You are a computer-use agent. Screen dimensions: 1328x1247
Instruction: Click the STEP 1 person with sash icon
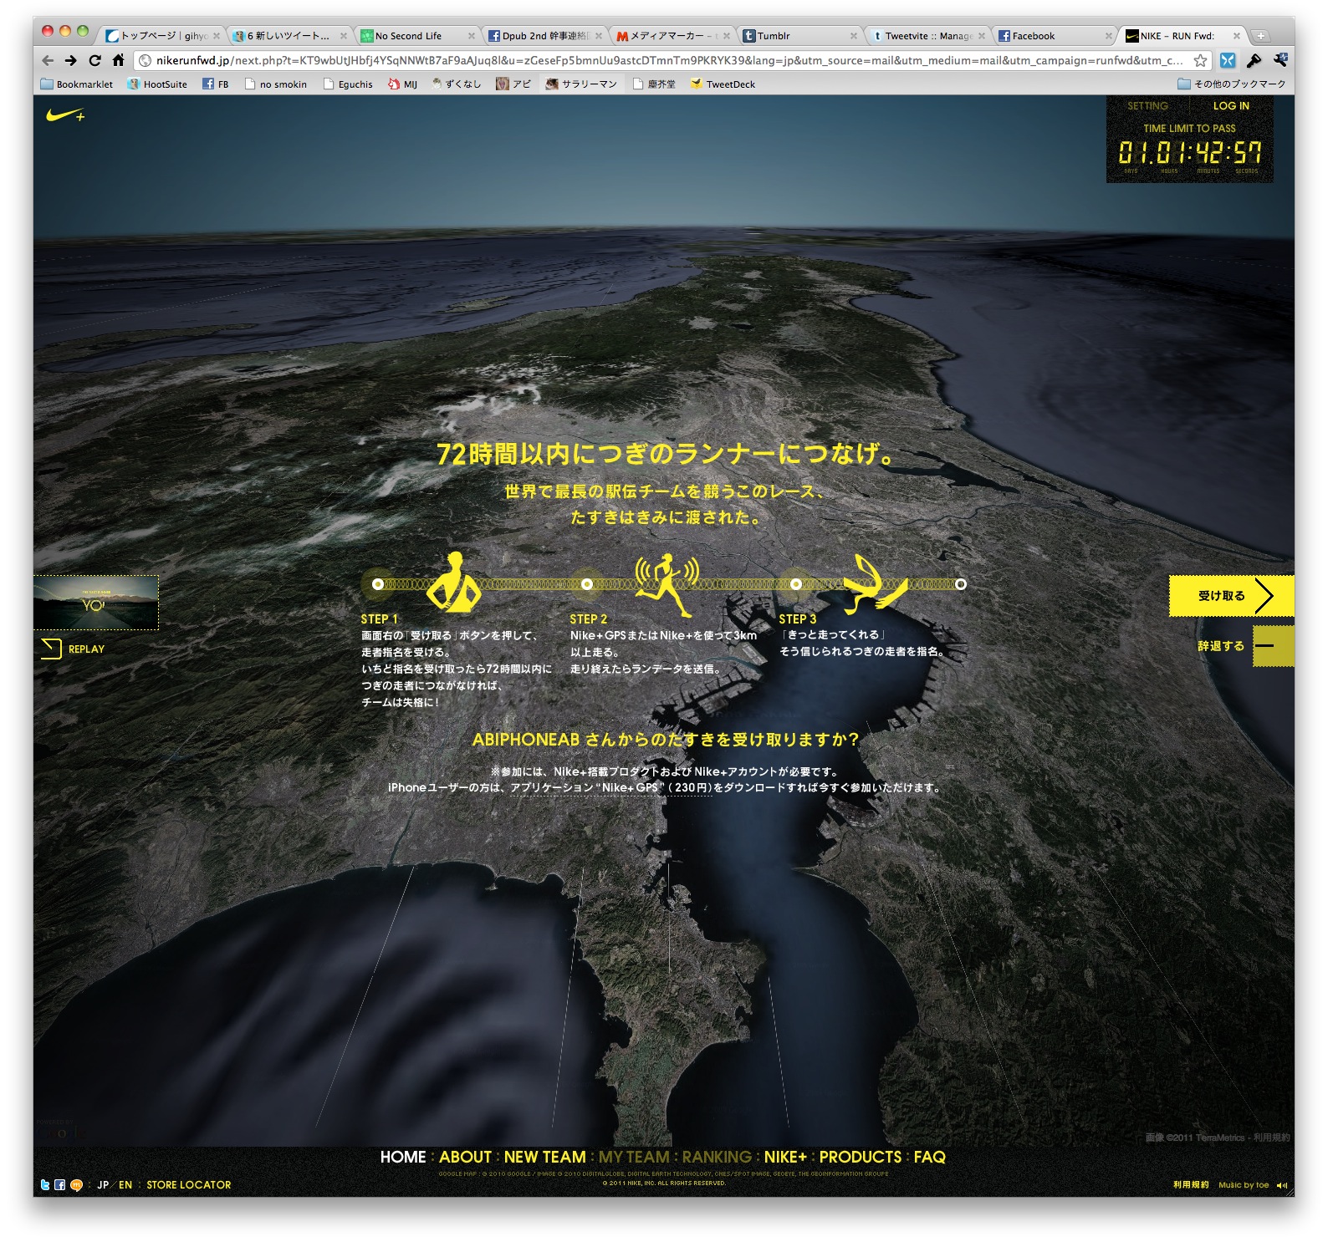tap(454, 581)
